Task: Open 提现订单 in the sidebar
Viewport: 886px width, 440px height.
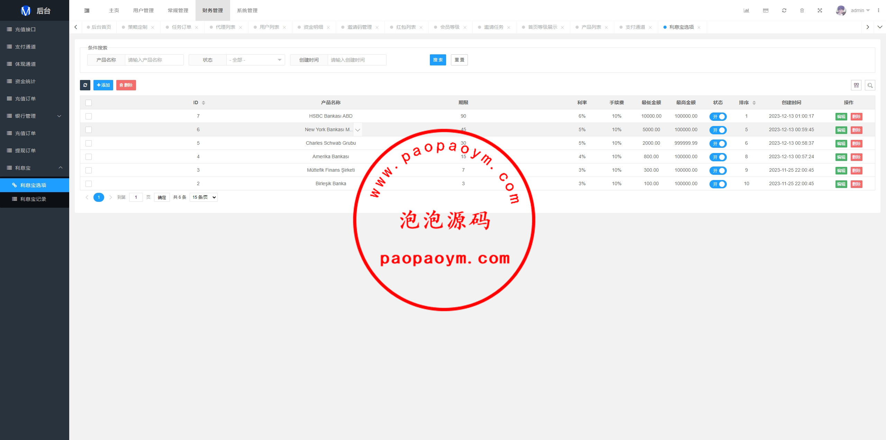Action: [x=35, y=151]
